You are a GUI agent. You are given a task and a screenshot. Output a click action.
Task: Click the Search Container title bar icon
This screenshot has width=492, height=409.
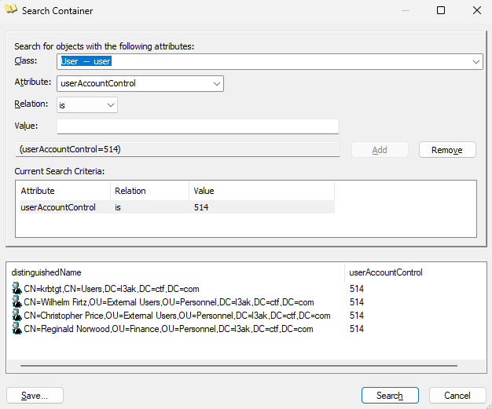11,11
